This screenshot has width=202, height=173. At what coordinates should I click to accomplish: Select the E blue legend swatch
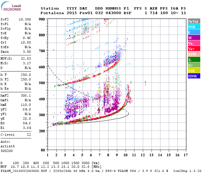(x=194, y=32)
